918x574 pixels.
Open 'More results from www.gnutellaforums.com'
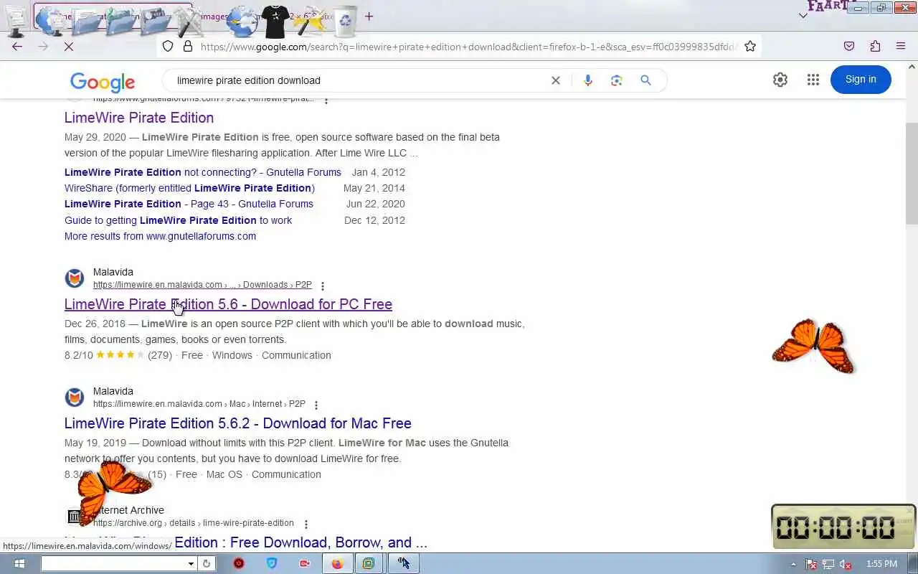pyautogui.click(x=160, y=236)
